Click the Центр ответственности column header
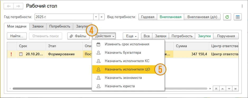 224,46
